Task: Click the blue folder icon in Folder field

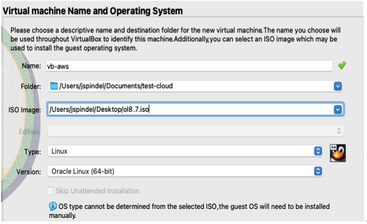Action: point(54,86)
